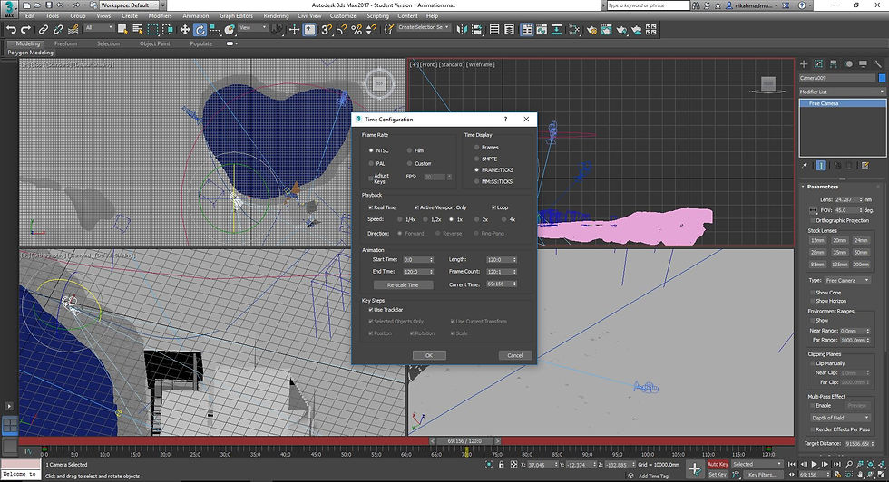The width and height of the screenshot is (889, 482).
Task: Open the Depth of Field dropdown
Action: pyautogui.click(x=840, y=418)
